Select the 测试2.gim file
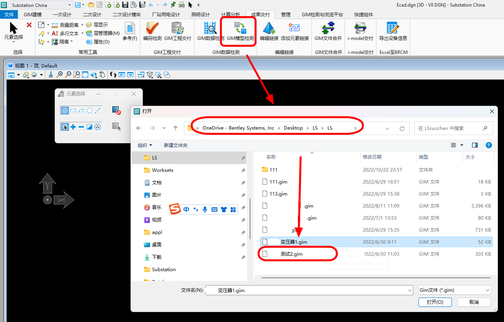 click(376, 254)
